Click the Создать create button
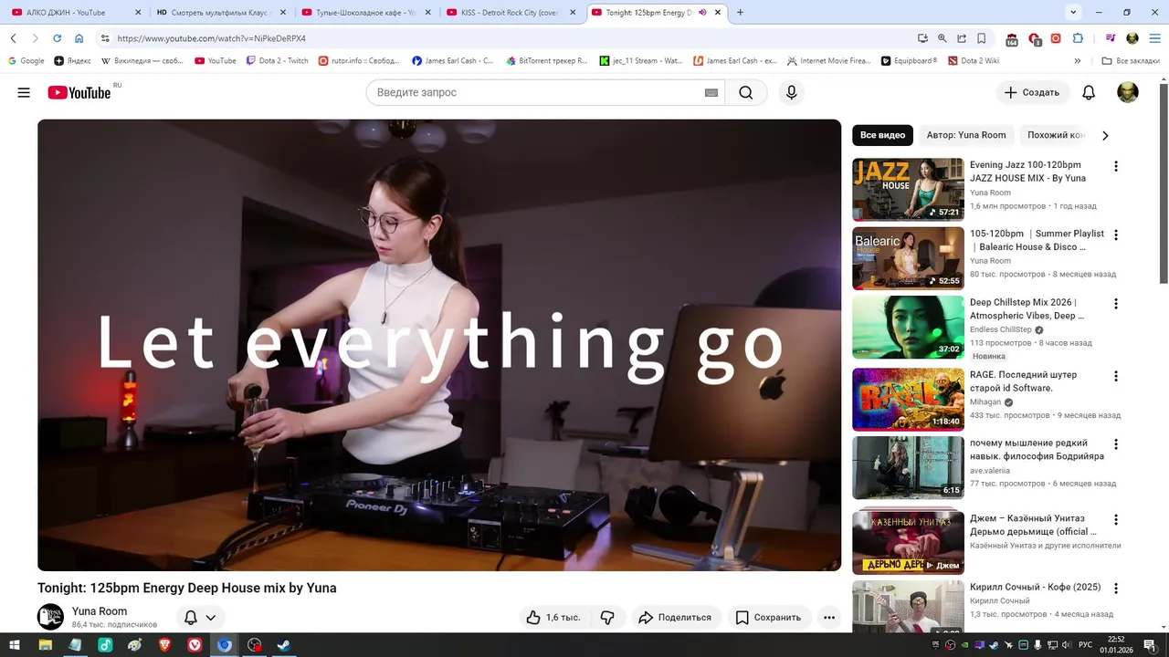The height and width of the screenshot is (657, 1169). [1032, 92]
